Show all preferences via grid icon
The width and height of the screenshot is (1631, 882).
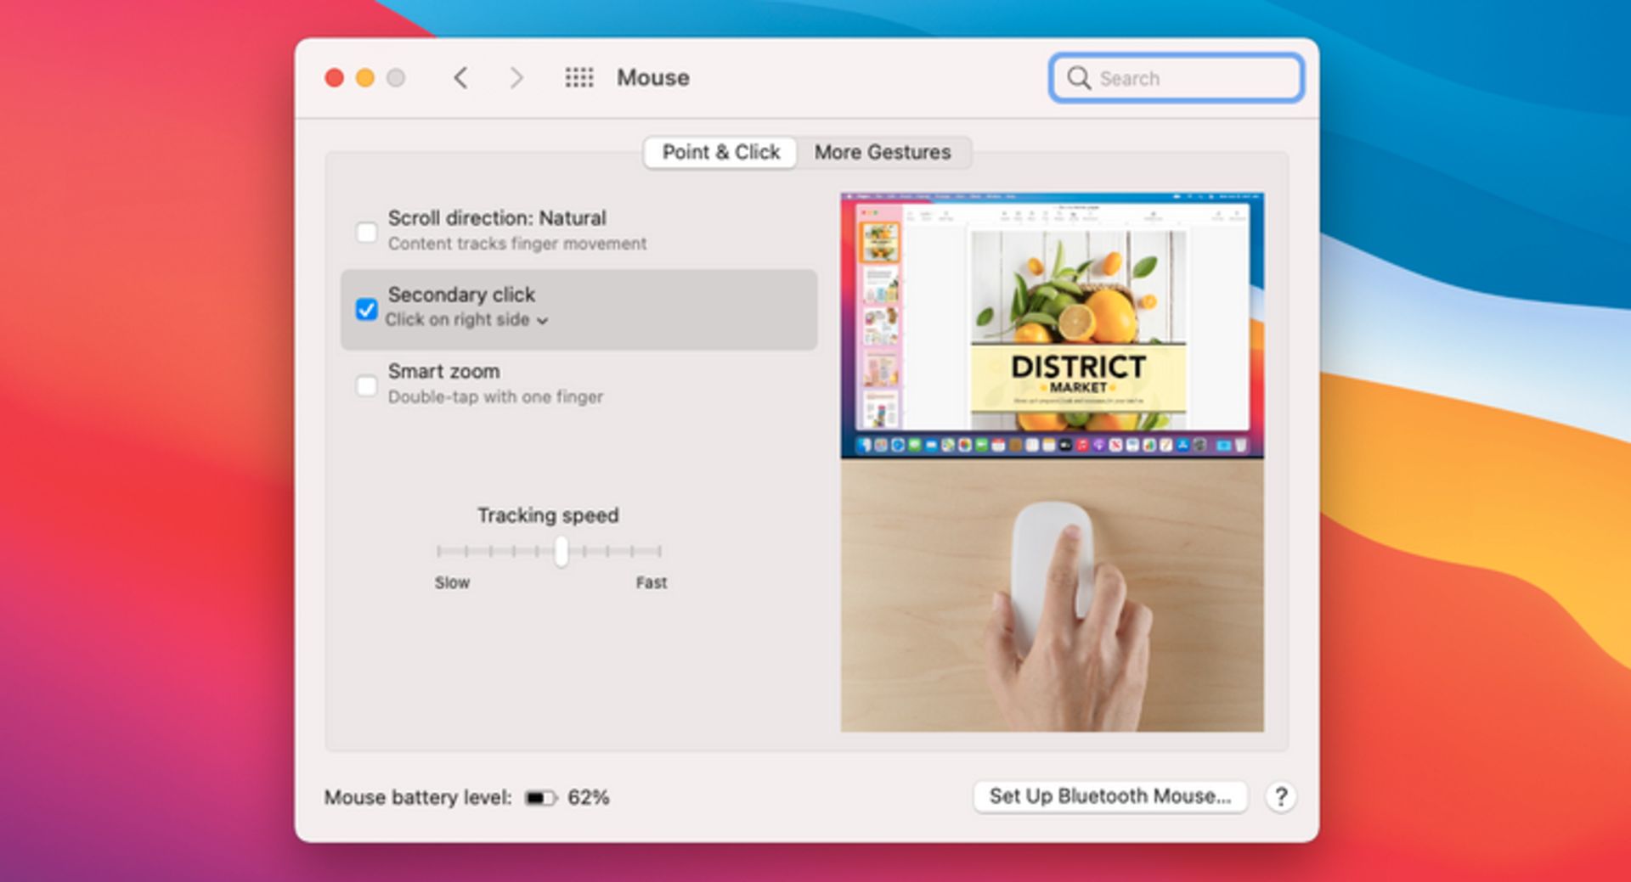579,78
